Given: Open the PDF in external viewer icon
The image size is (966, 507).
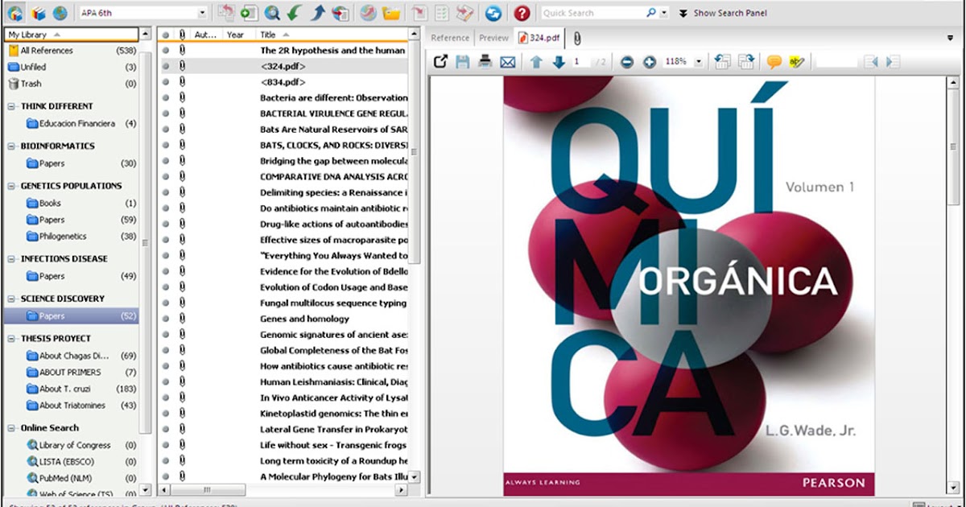Looking at the screenshot, I should coord(440,61).
